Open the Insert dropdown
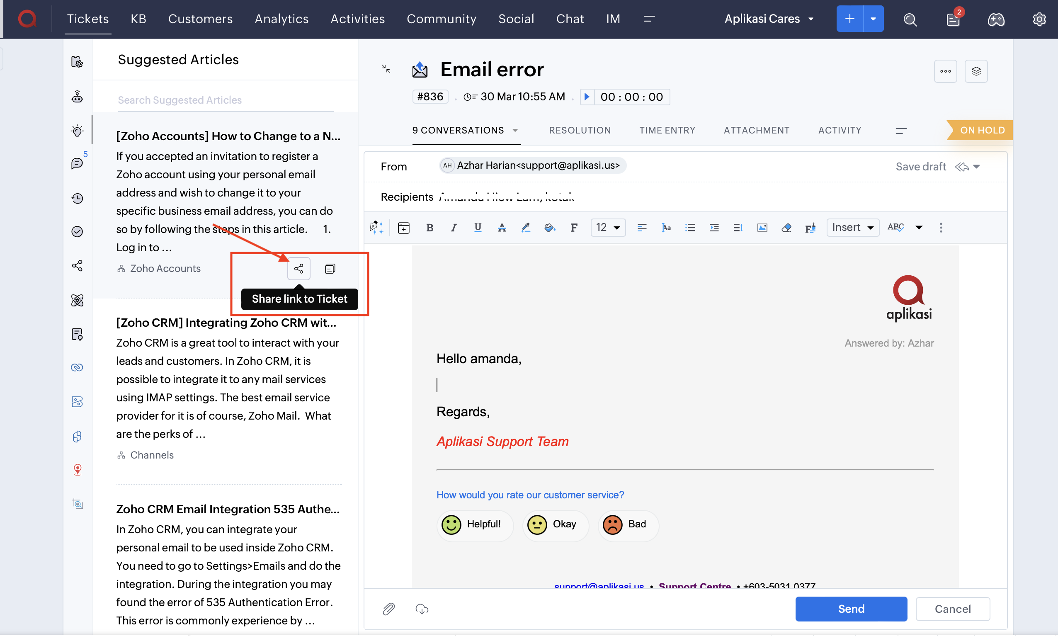This screenshot has height=636, width=1058. (x=852, y=228)
